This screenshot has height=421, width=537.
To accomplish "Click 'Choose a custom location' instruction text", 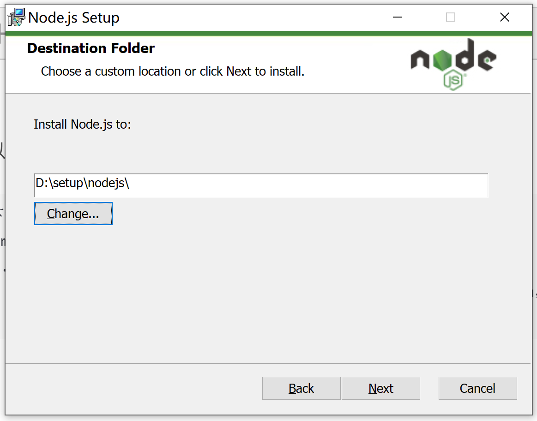I will (173, 71).
